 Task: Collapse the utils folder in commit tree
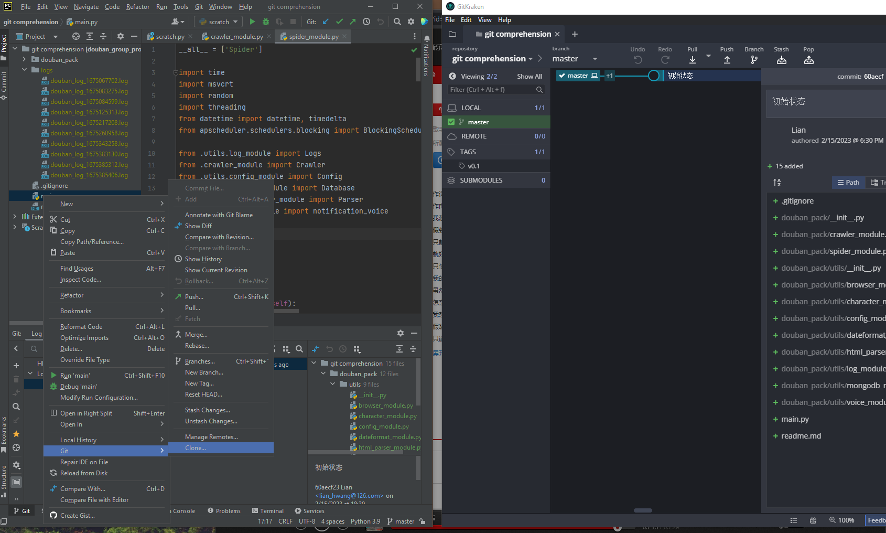333,384
